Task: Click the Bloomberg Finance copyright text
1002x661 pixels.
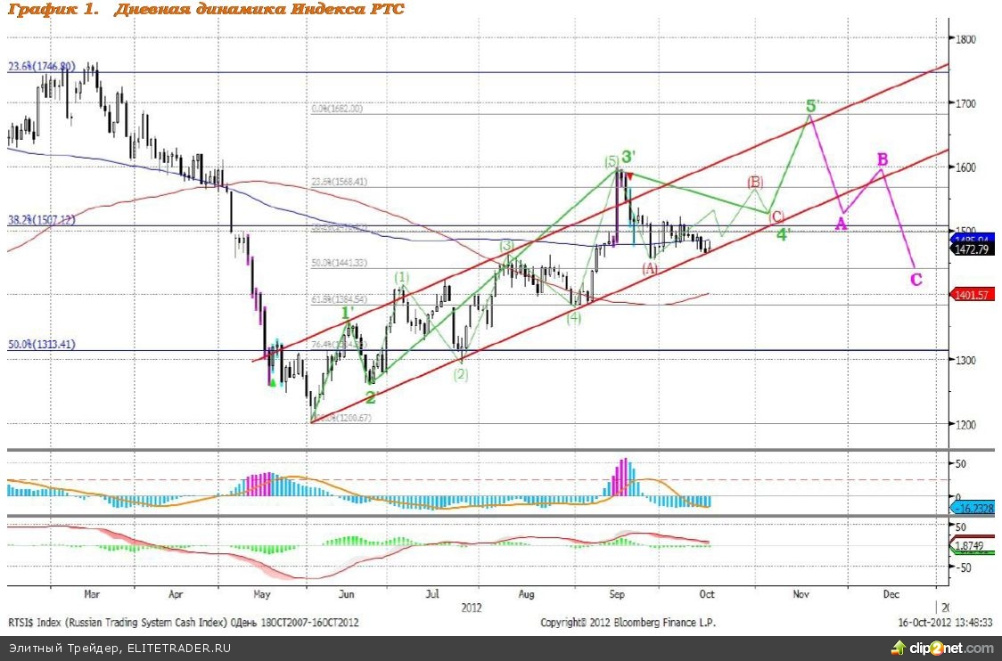Action: pos(627,623)
